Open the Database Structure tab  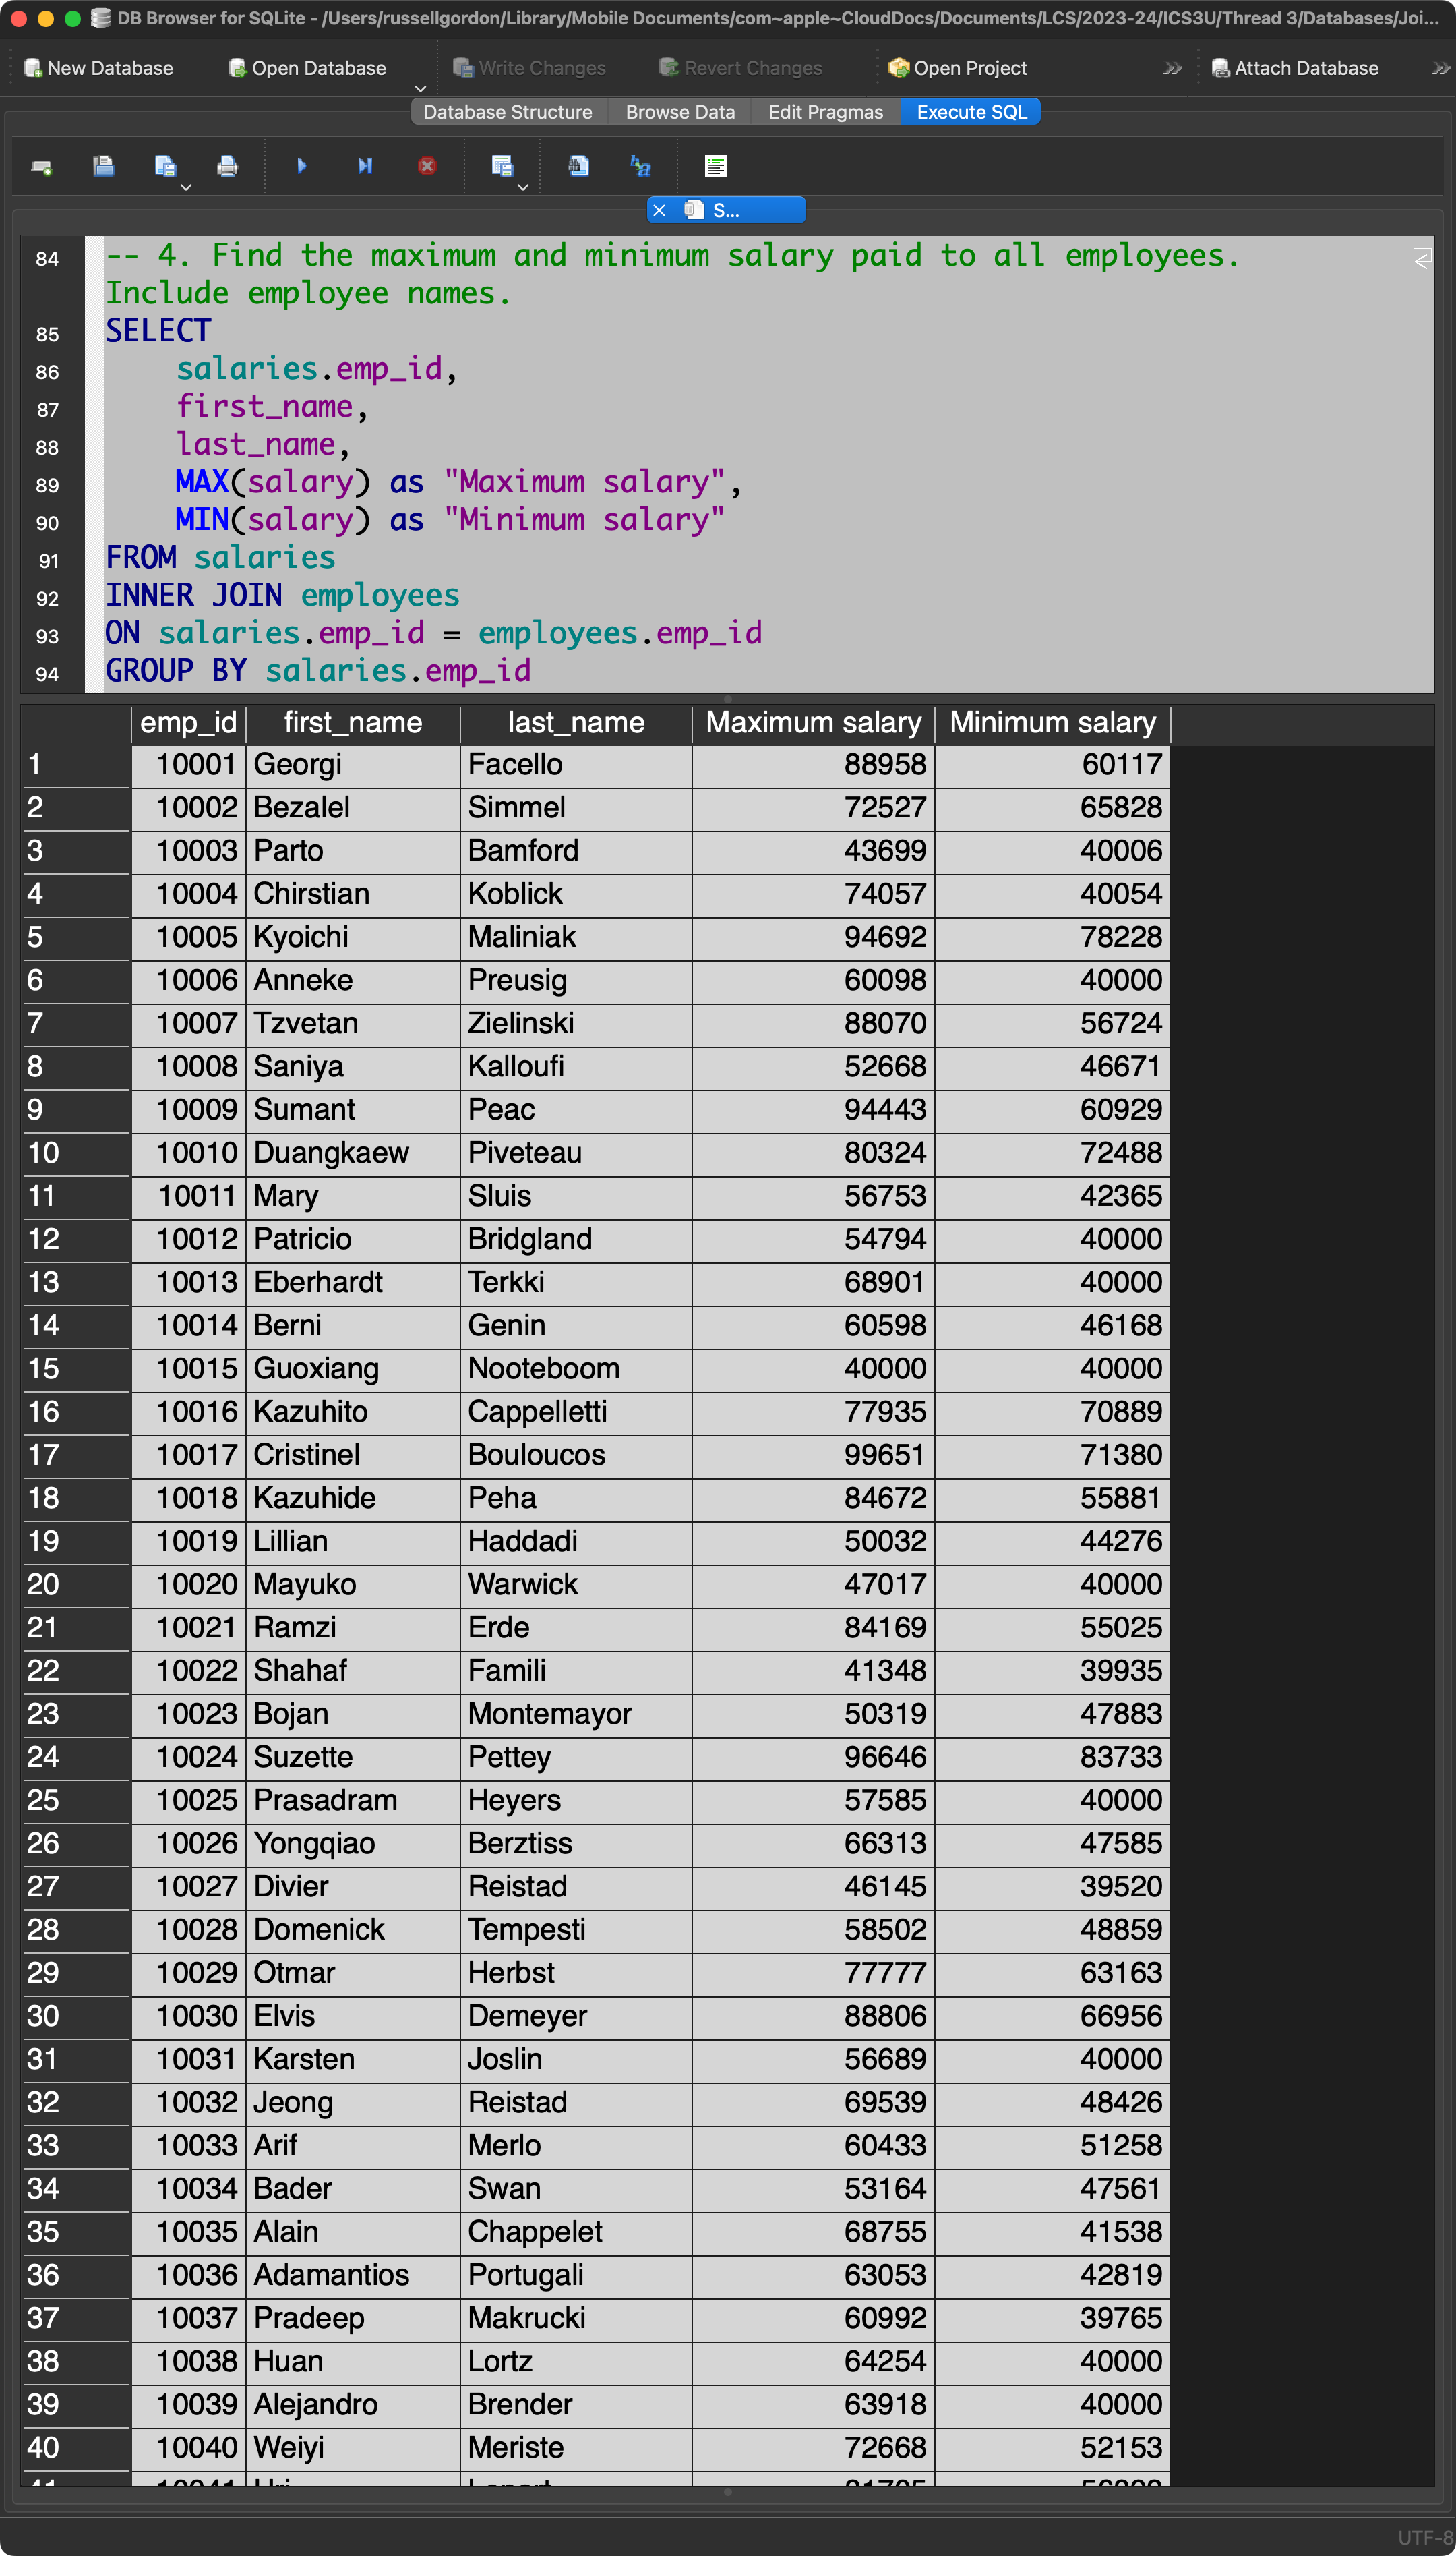507,112
